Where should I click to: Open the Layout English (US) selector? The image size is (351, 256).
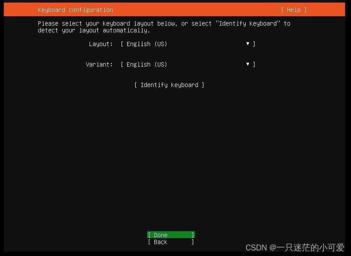click(x=188, y=44)
